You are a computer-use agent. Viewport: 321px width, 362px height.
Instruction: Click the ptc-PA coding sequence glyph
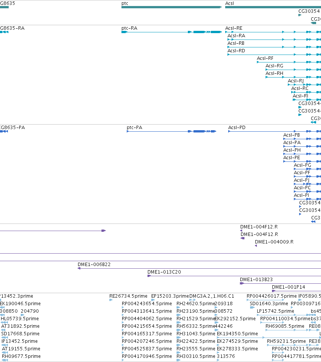coord(172,131)
